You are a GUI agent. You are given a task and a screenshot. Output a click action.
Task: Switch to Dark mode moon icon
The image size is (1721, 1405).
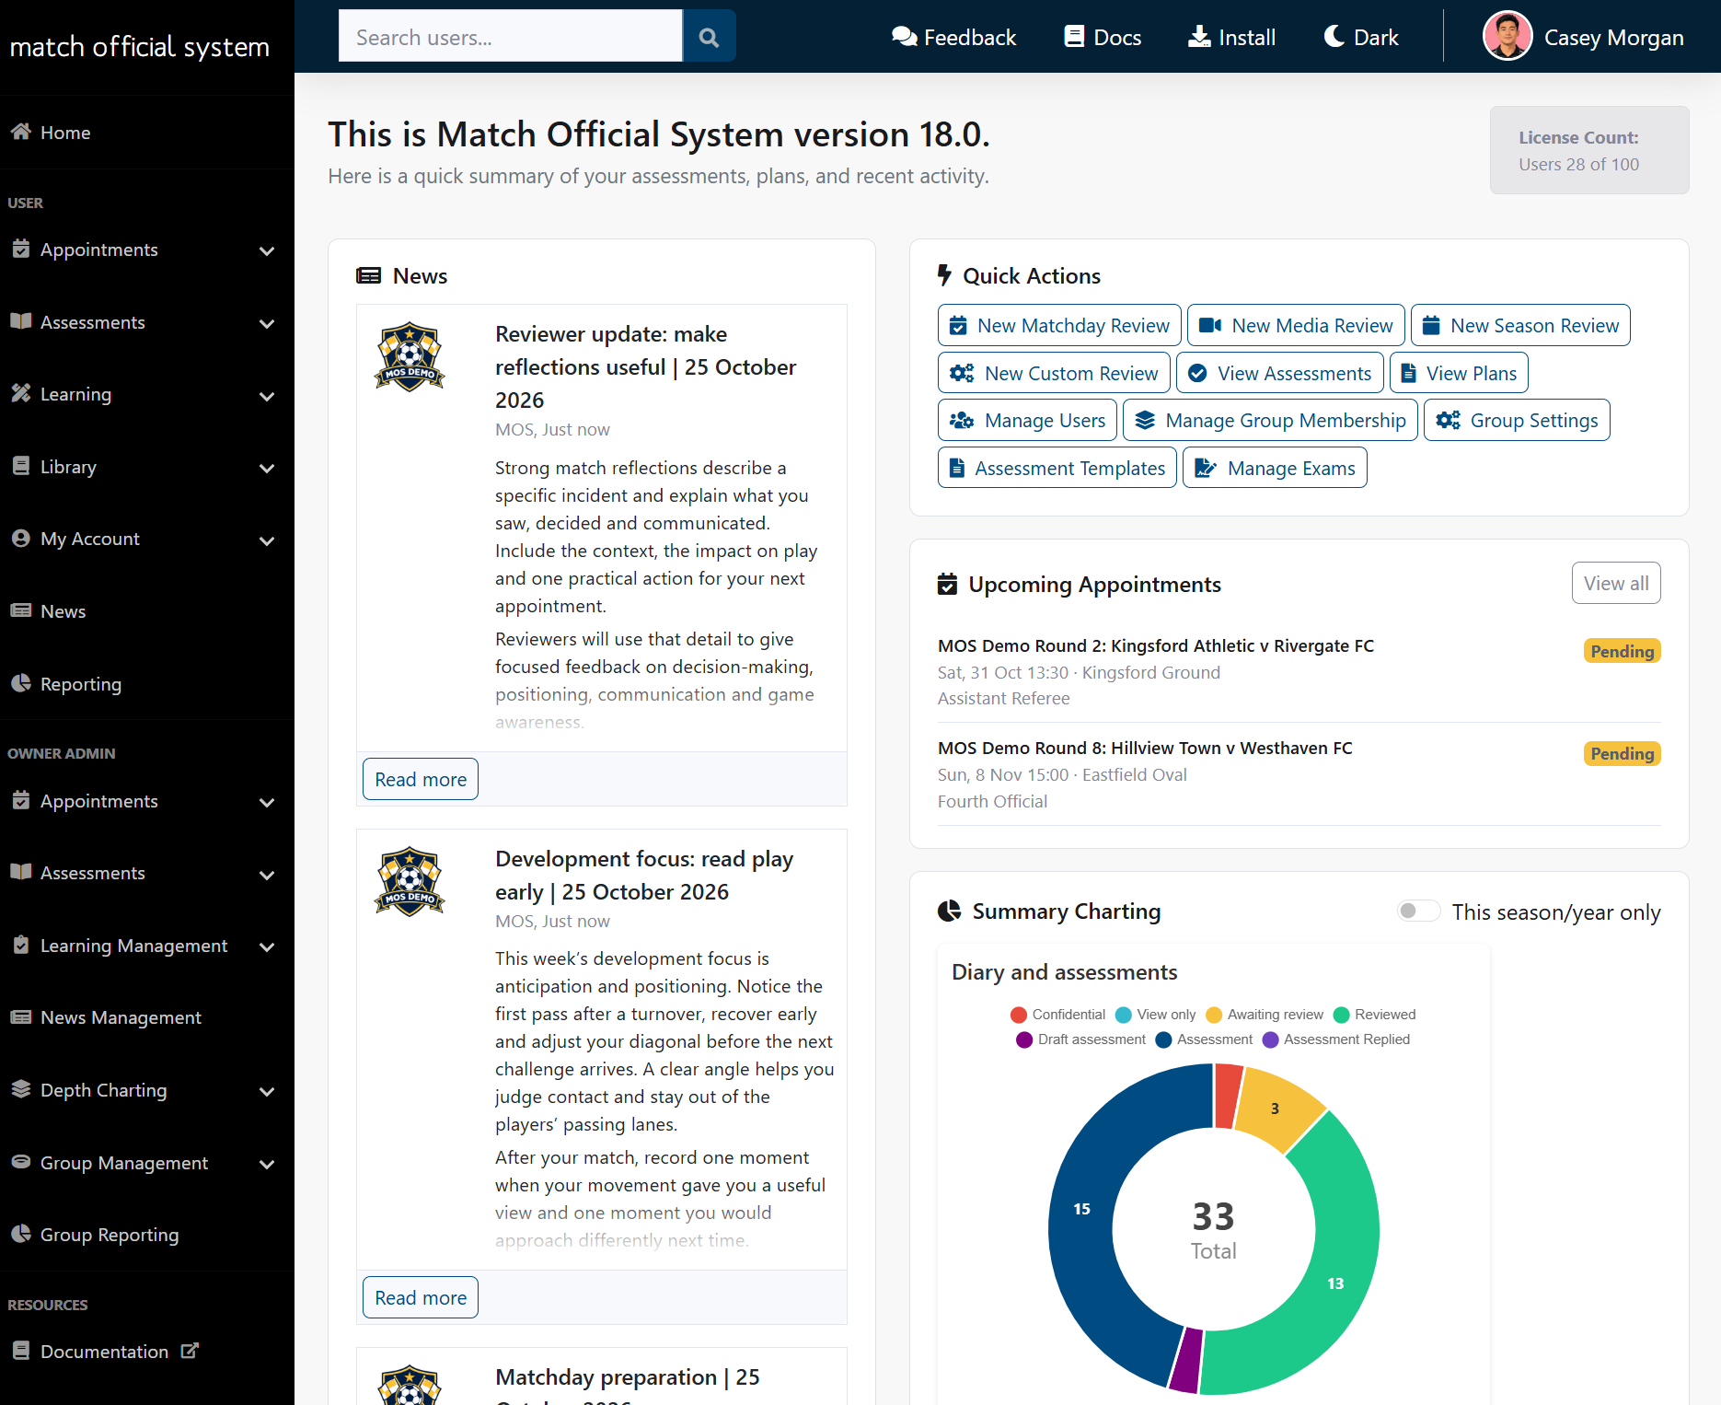tap(1334, 37)
